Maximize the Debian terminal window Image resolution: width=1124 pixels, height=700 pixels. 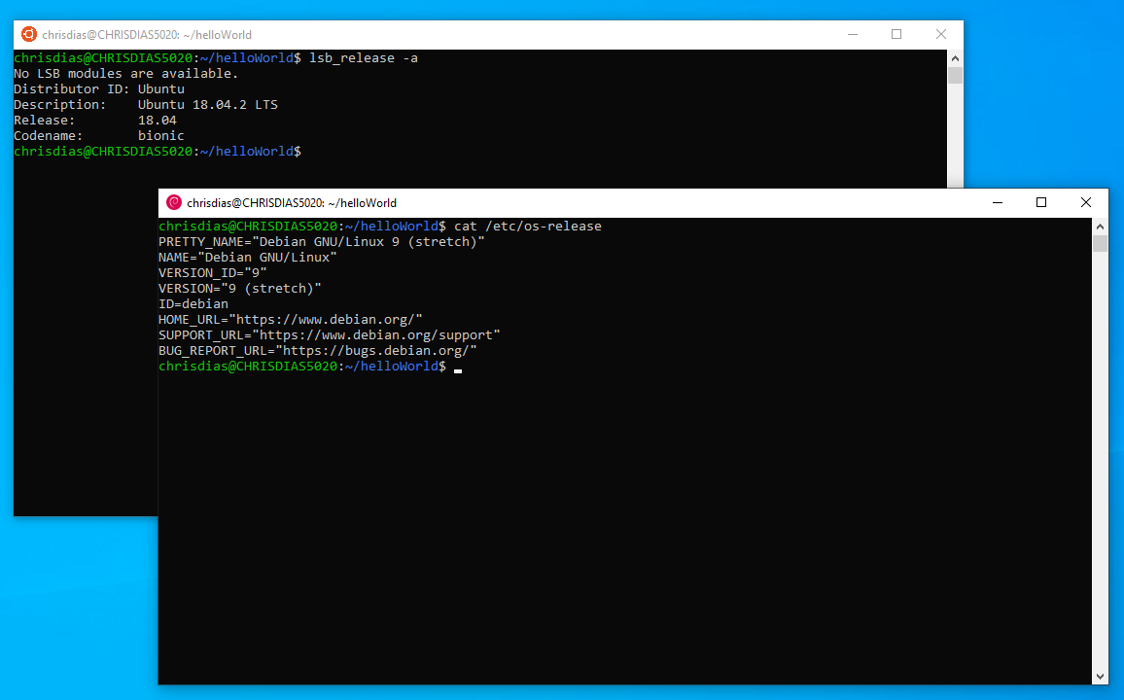tap(1041, 202)
